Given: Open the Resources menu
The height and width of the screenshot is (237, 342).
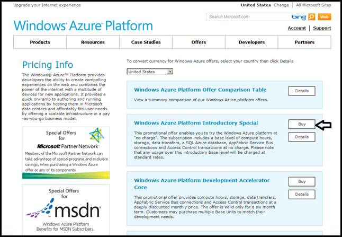Looking at the screenshot, I should tap(93, 42).
